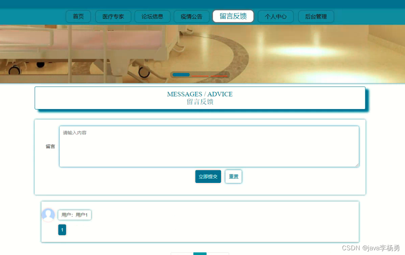Click the hospital room banner image
This screenshot has height=255, width=405.
(202, 54)
